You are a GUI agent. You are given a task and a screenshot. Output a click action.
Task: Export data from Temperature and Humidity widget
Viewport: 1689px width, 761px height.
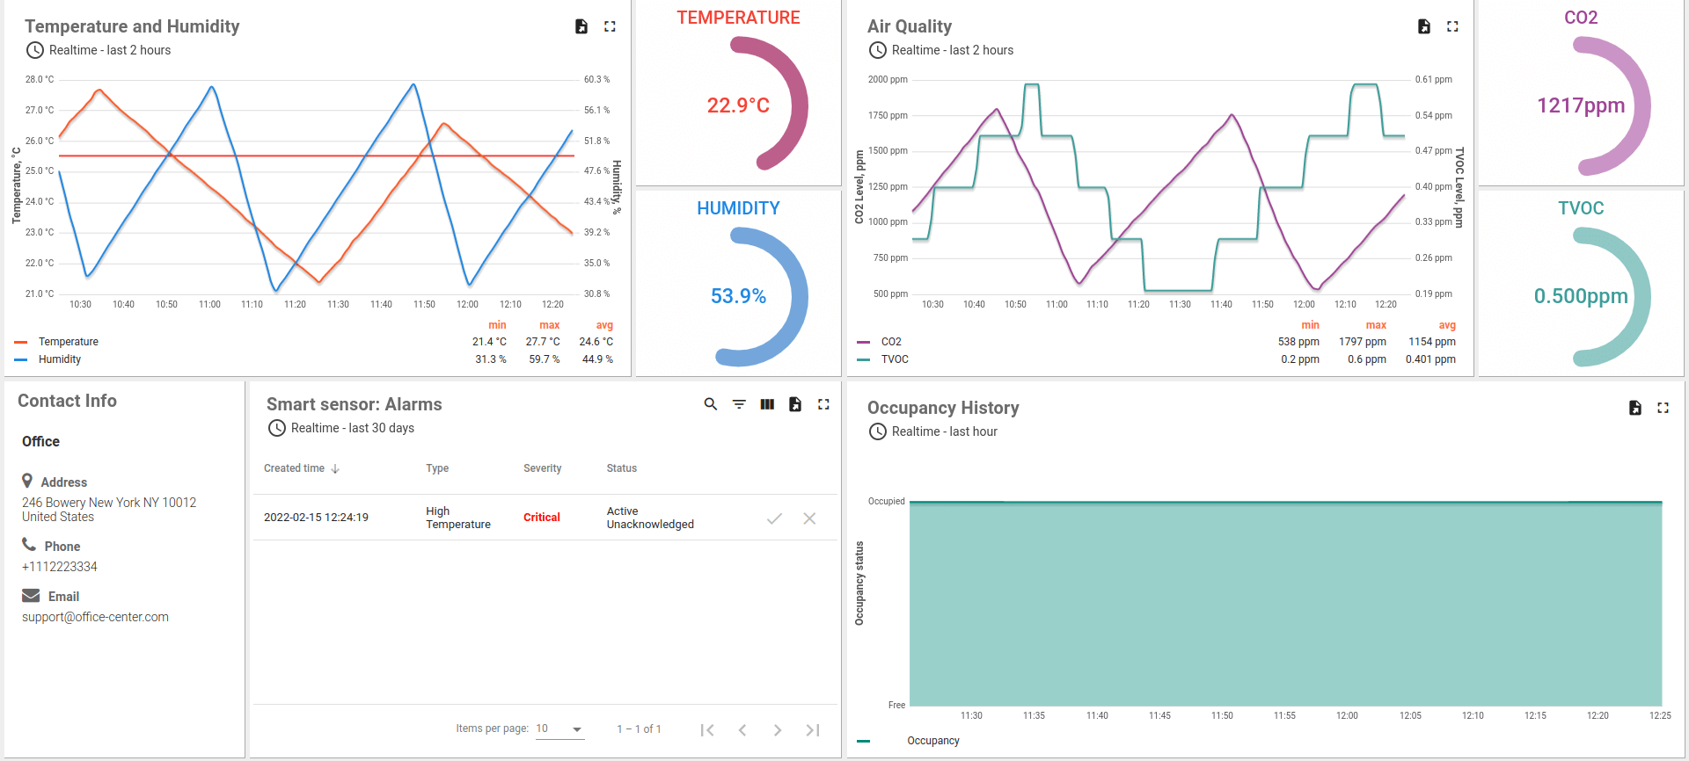(x=581, y=26)
